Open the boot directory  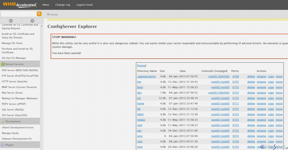140,87
